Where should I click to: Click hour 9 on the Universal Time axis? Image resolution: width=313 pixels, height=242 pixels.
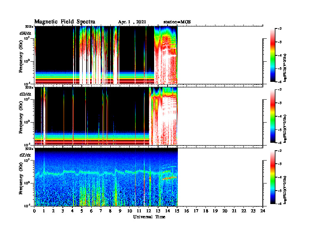click(x=120, y=211)
